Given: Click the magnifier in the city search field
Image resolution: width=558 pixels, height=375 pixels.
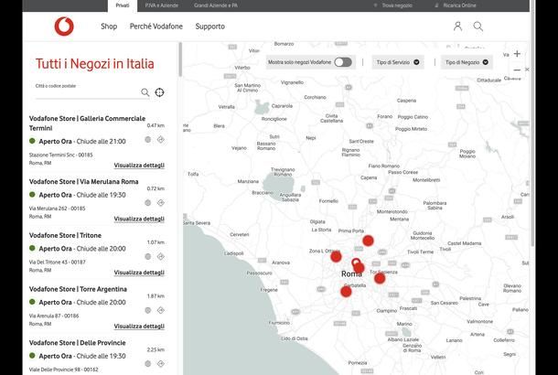Looking at the screenshot, I should [145, 92].
